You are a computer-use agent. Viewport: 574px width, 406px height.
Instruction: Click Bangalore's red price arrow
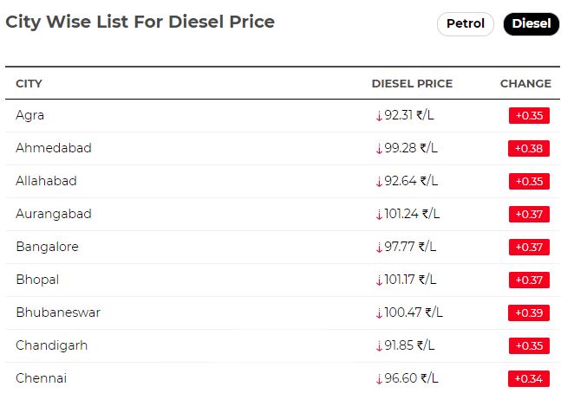(x=379, y=247)
